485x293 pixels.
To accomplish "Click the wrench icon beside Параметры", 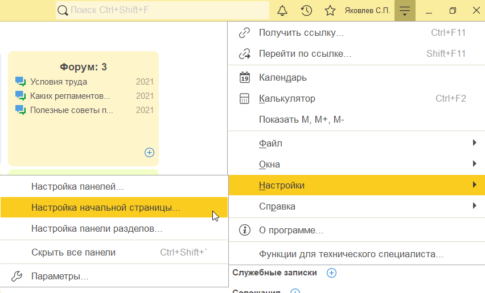I will [x=17, y=277].
